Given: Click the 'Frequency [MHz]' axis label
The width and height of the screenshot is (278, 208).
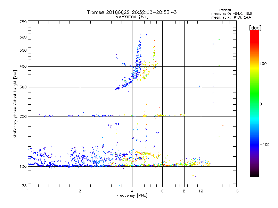Looking at the screenshot, I should (132, 196).
